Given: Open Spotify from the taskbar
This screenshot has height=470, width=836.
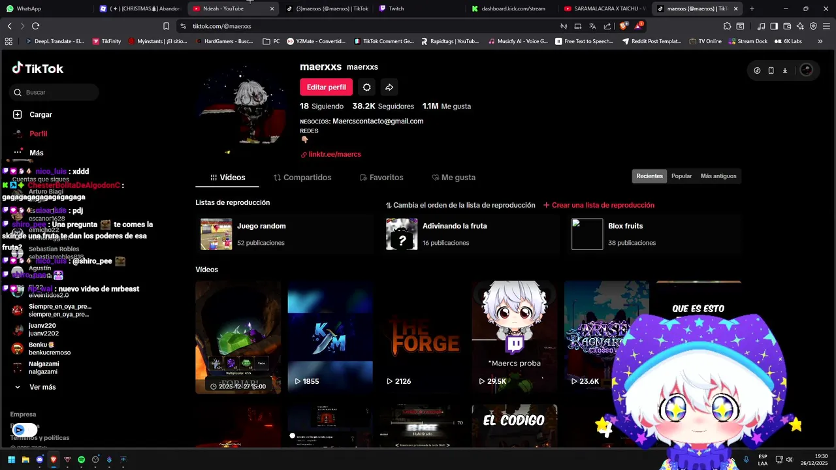Looking at the screenshot, I should [82, 460].
